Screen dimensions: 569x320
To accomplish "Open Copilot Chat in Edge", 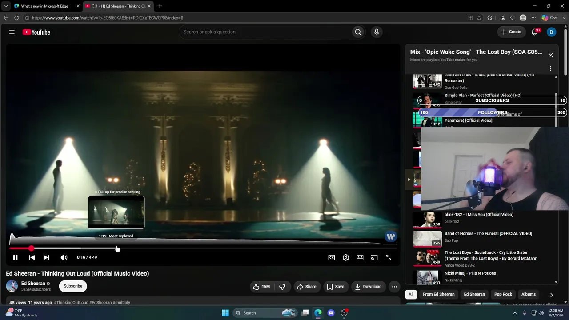I will (550, 18).
